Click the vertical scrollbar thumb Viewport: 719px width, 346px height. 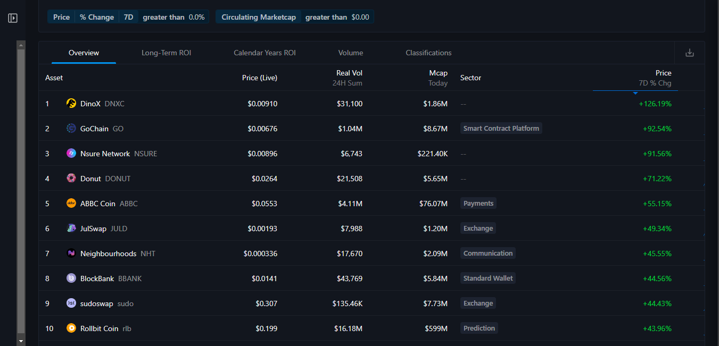pyautogui.click(x=21, y=191)
